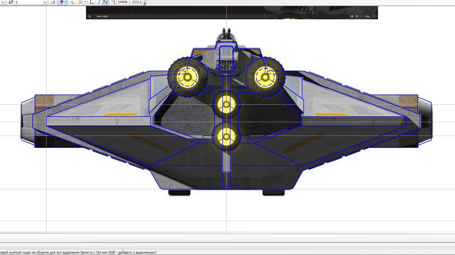Click the Y coordinate field showing -22312
The width and height of the screenshot is (455, 255).
pos(136,2)
